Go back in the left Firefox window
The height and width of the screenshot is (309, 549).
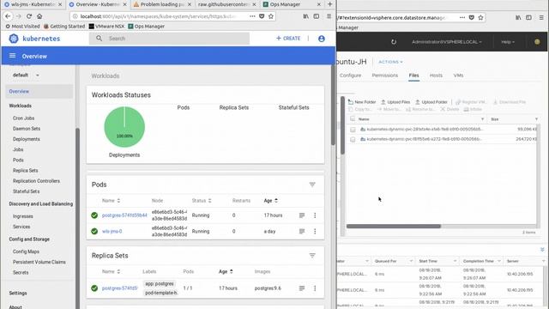tap(8, 16)
